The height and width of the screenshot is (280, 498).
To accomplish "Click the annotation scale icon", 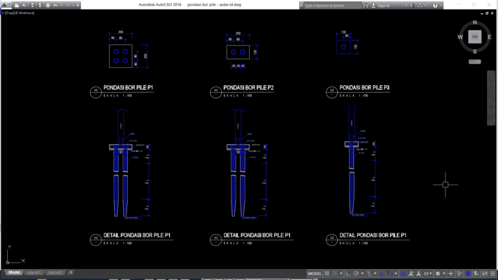I will 419,274.
